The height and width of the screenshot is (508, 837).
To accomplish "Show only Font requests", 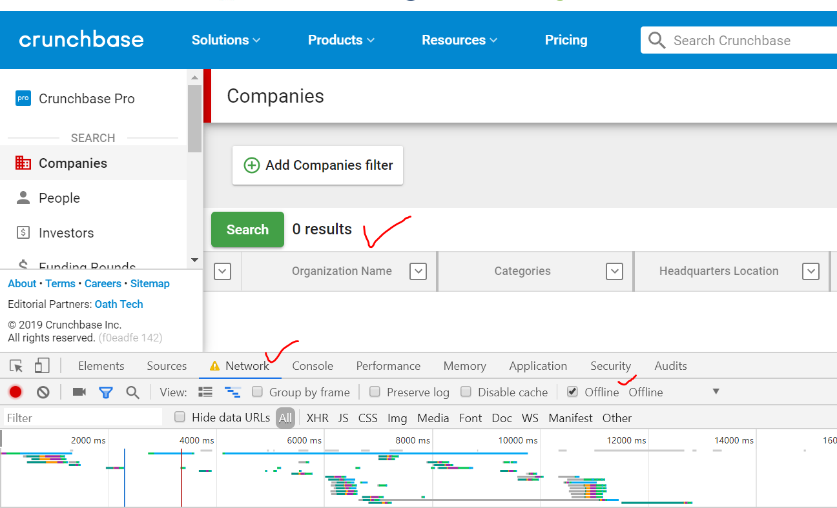I will pos(470,418).
